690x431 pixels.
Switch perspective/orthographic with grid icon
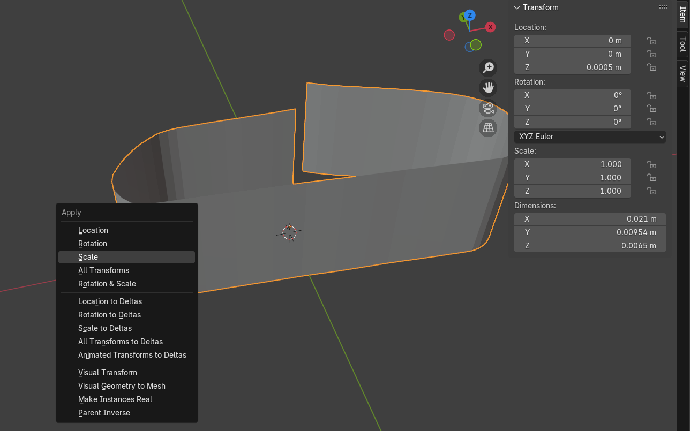488,128
